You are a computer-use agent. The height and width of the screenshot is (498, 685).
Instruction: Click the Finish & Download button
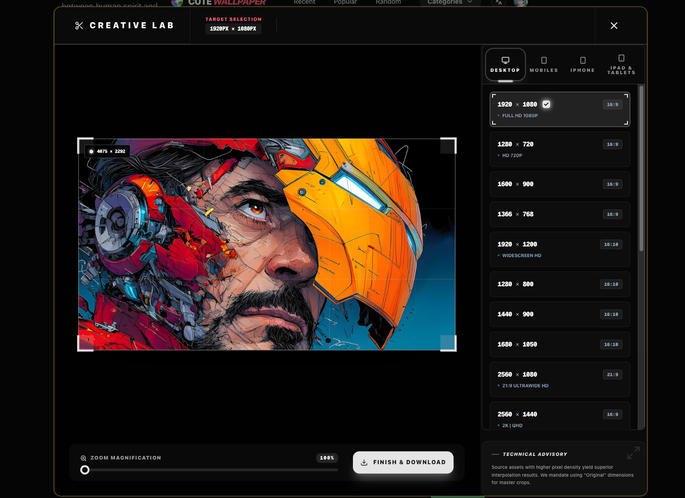tap(403, 462)
